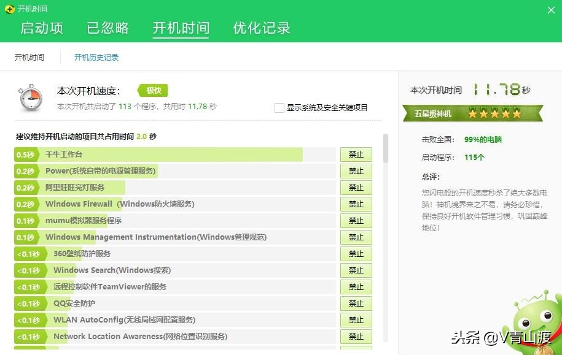Switch to the 启动项 tab
This screenshot has width=562, height=355.
[41, 28]
